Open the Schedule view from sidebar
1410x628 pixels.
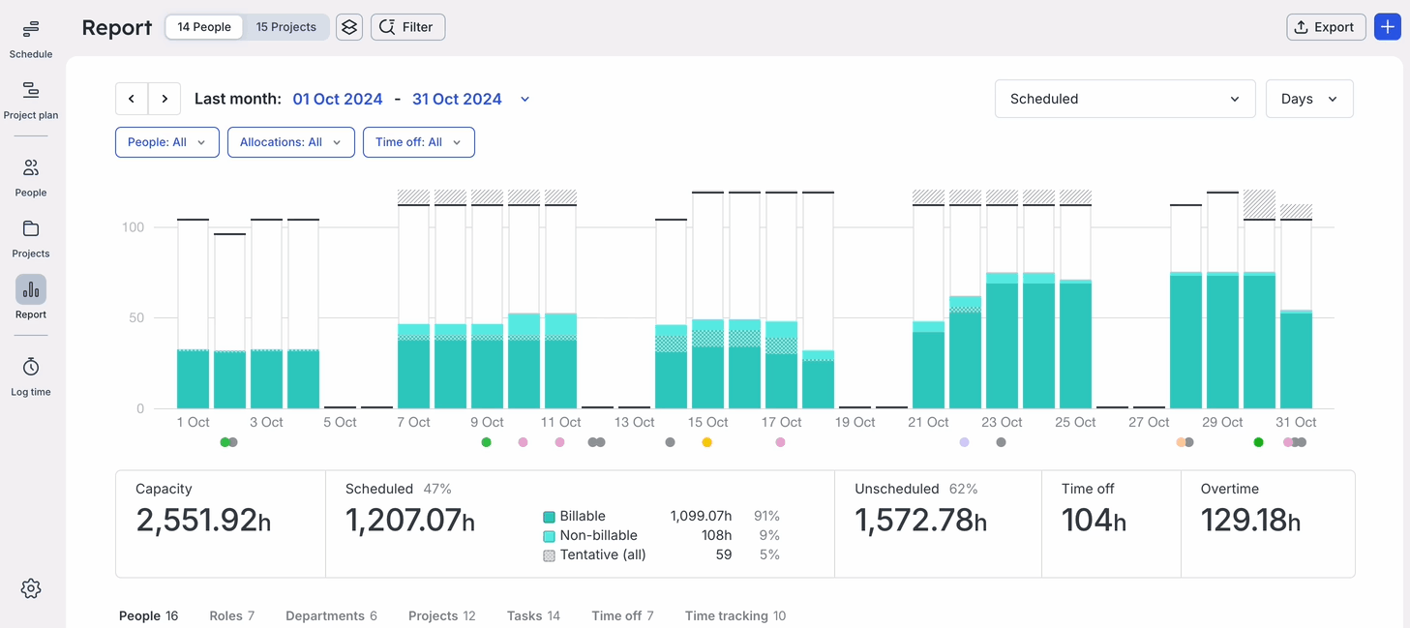(31, 30)
